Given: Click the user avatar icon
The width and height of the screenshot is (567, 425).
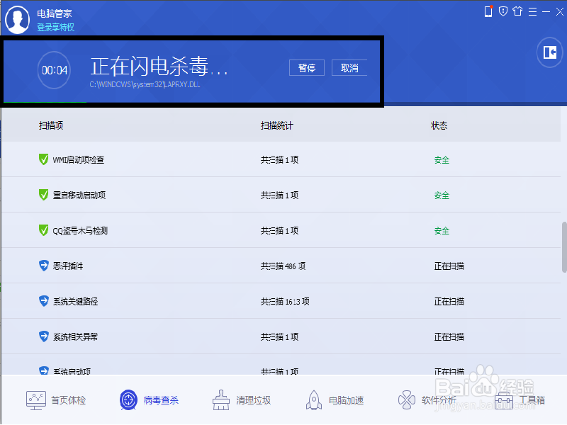Looking at the screenshot, I should [x=17, y=20].
